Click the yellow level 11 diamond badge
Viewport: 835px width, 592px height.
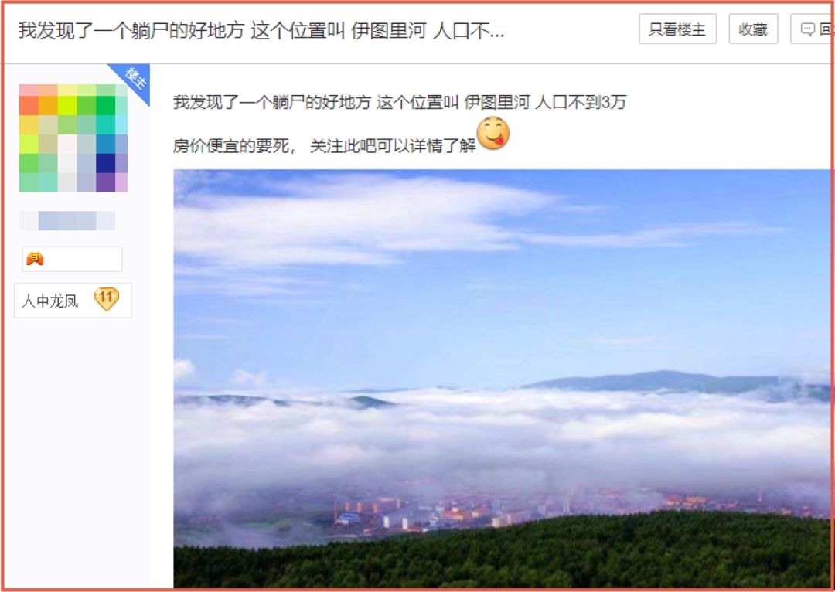[106, 299]
